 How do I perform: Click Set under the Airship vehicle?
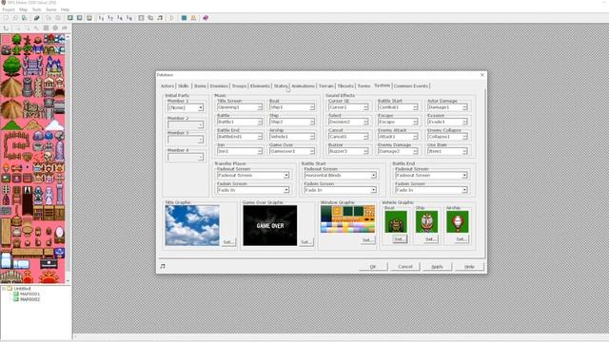point(461,239)
